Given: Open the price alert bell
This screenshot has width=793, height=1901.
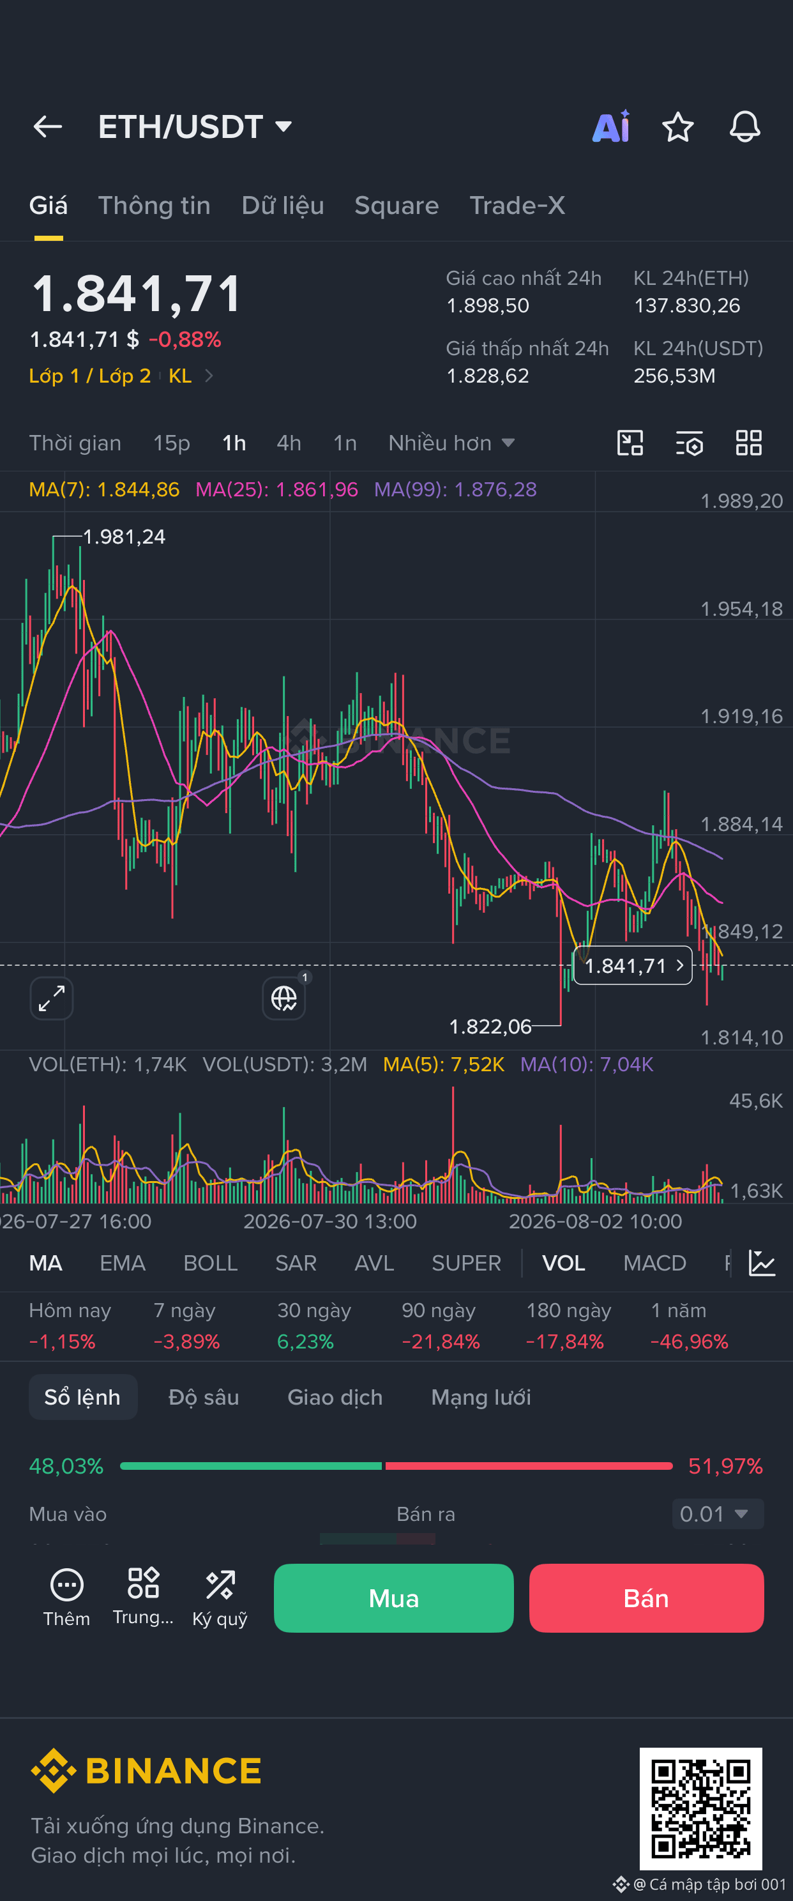Looking at the screenshot, I should [744, 127].
